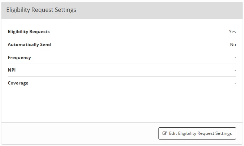Click the middle of the Automatically Send row
244x146 pixels.
tap(122, 45)
